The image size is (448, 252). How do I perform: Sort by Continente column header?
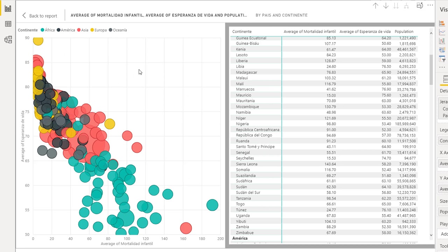(x=242, y=31)
